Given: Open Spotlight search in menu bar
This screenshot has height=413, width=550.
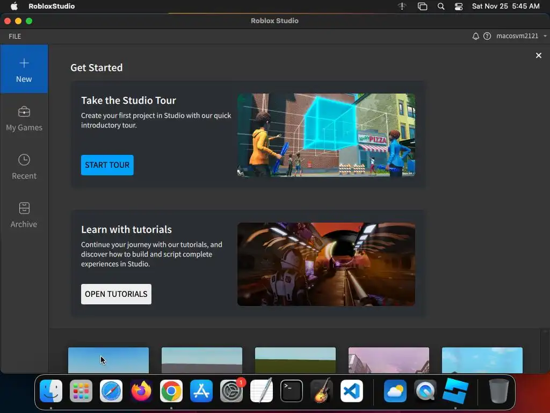Looking at the screenshot, I should pyautogui.click(x=441, y=6).
